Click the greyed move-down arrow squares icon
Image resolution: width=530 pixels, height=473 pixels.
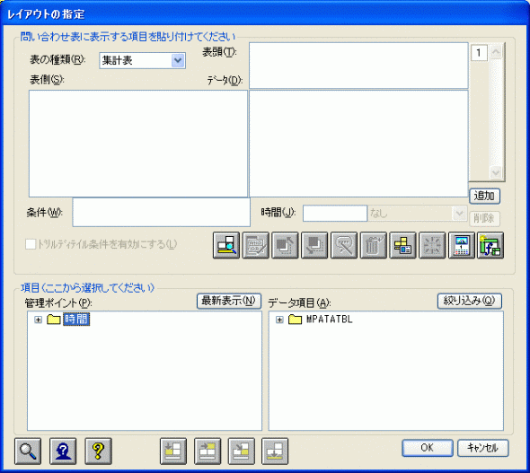(x=314, y=245)
